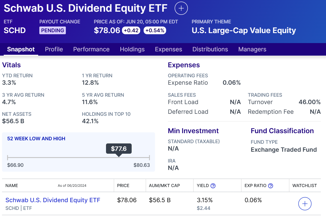This screenshot has width=326, height=219.
Task: Switch to the Managers tab
Action: click(252, 49)
